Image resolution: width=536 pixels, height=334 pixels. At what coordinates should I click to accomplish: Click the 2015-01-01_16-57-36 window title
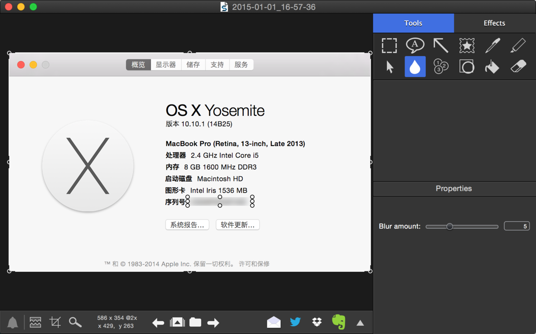coord(274,7)
